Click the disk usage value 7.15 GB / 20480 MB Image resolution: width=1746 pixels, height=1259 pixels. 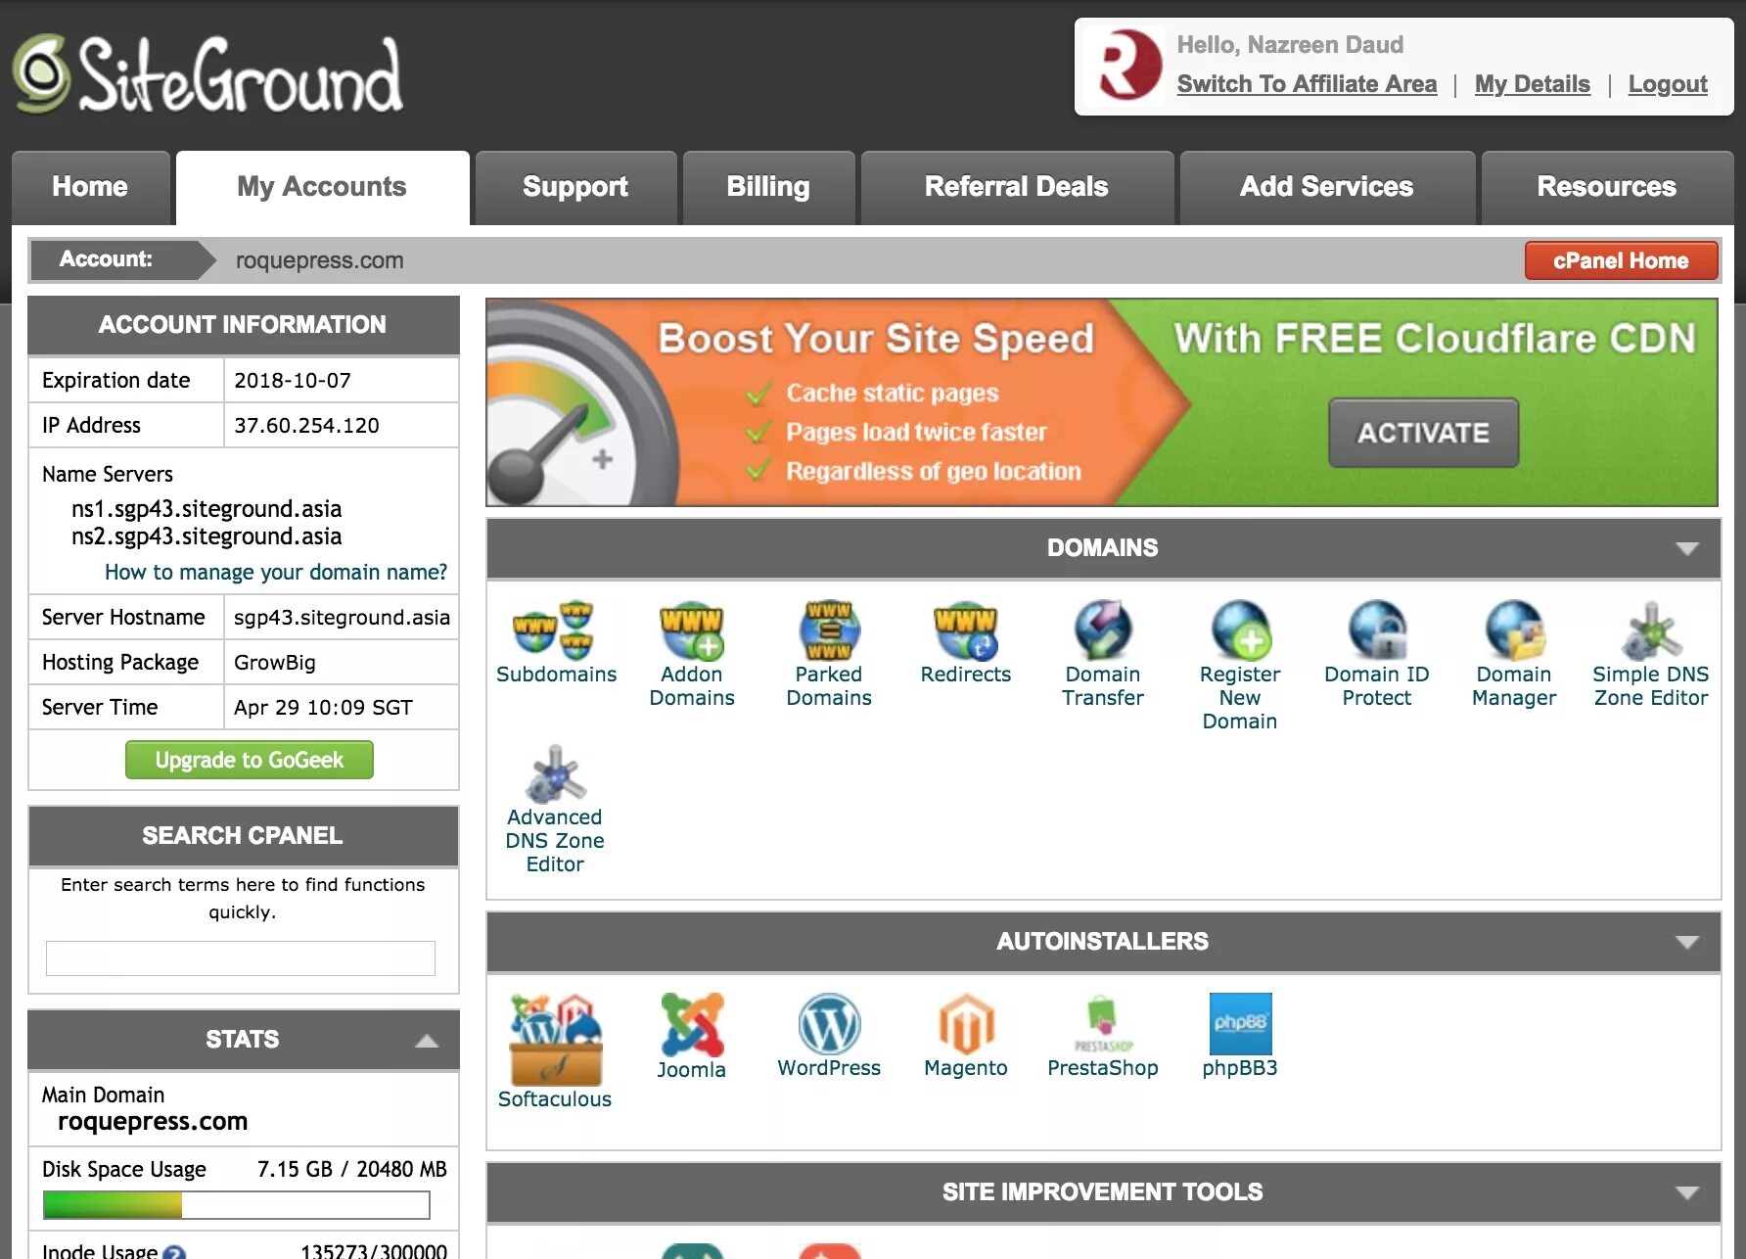352,1169
